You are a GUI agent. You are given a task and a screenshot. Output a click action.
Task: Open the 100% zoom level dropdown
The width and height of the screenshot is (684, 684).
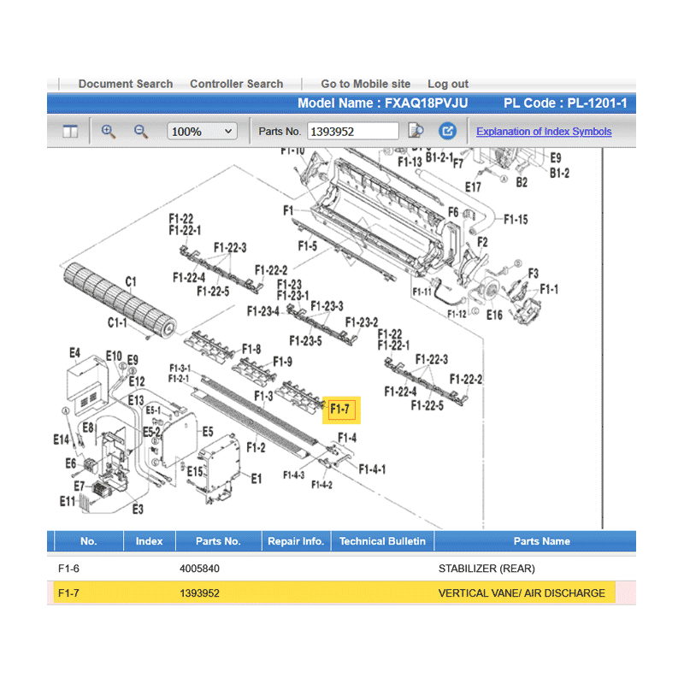coord(202,132)
